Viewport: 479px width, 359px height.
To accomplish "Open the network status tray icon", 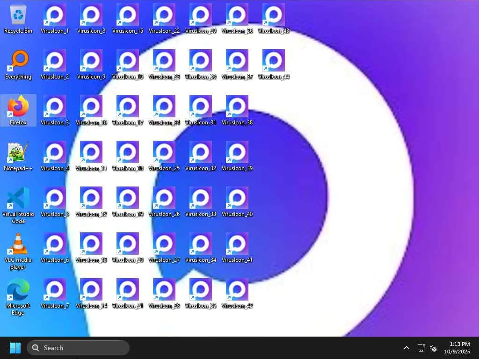I will click(421, 348).
